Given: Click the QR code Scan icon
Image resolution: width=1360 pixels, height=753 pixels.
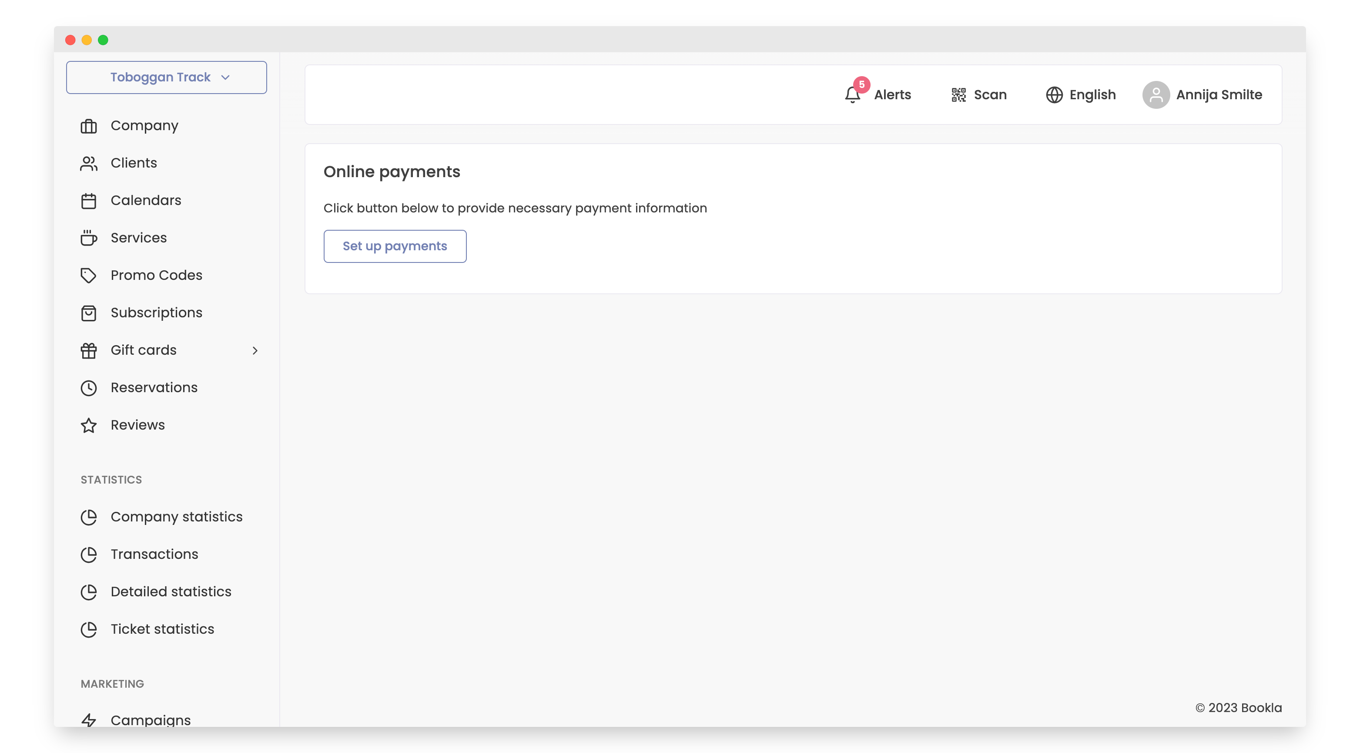Looking at the screenshot, I should (958, 95).
